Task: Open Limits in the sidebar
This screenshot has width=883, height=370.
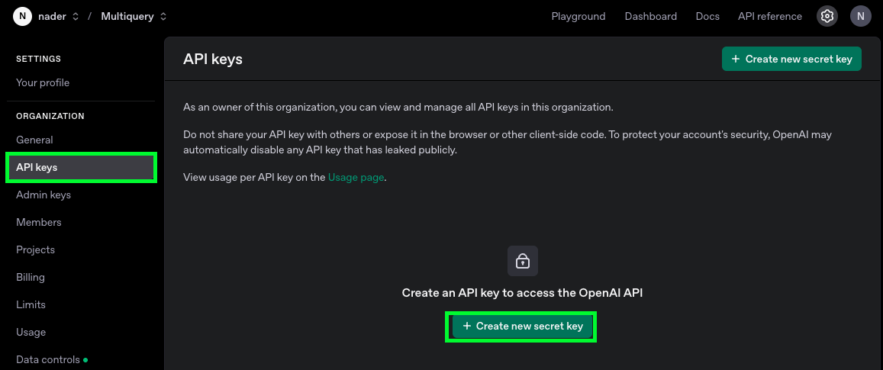Action: pos(31,304)
